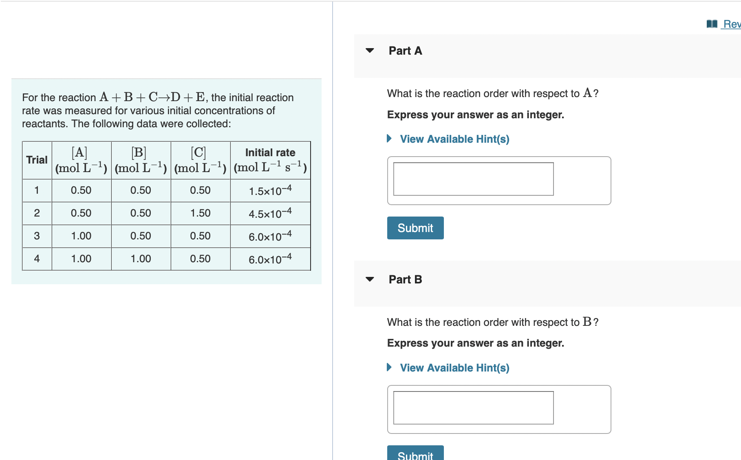Click the Part A header label

point(405,51)
